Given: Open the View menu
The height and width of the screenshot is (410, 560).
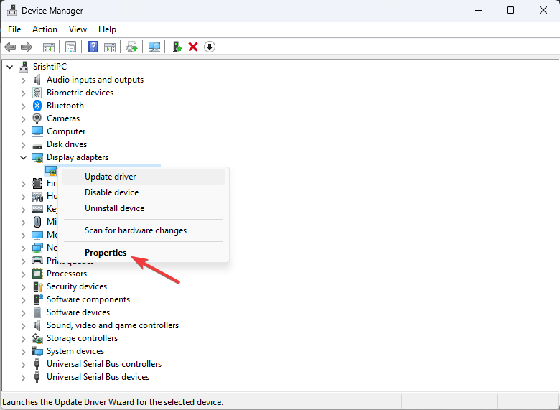Looking at the screenshot, I should pos(78,29).
